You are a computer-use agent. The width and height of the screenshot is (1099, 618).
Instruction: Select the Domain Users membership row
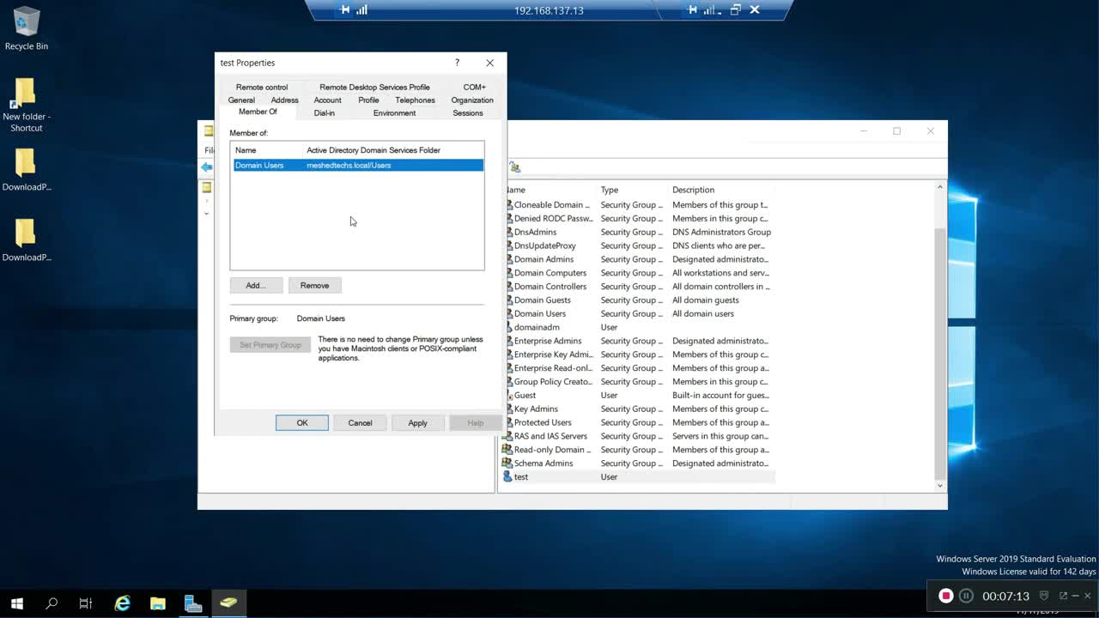coord(358,165)
